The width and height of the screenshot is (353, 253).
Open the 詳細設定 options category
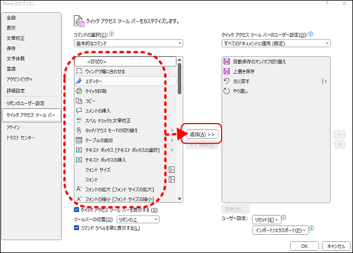coord(16,91)
